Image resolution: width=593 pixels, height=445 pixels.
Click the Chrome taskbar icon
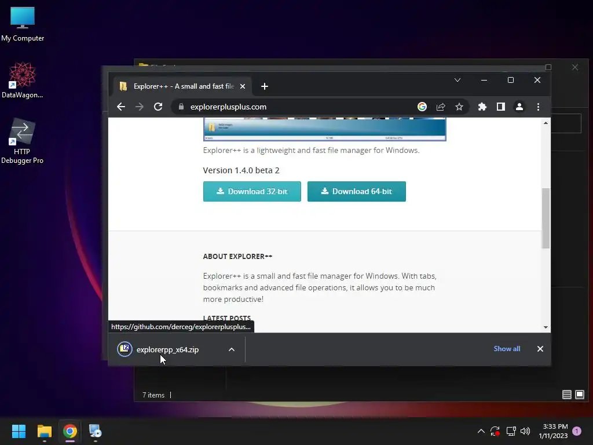(70, 431)
